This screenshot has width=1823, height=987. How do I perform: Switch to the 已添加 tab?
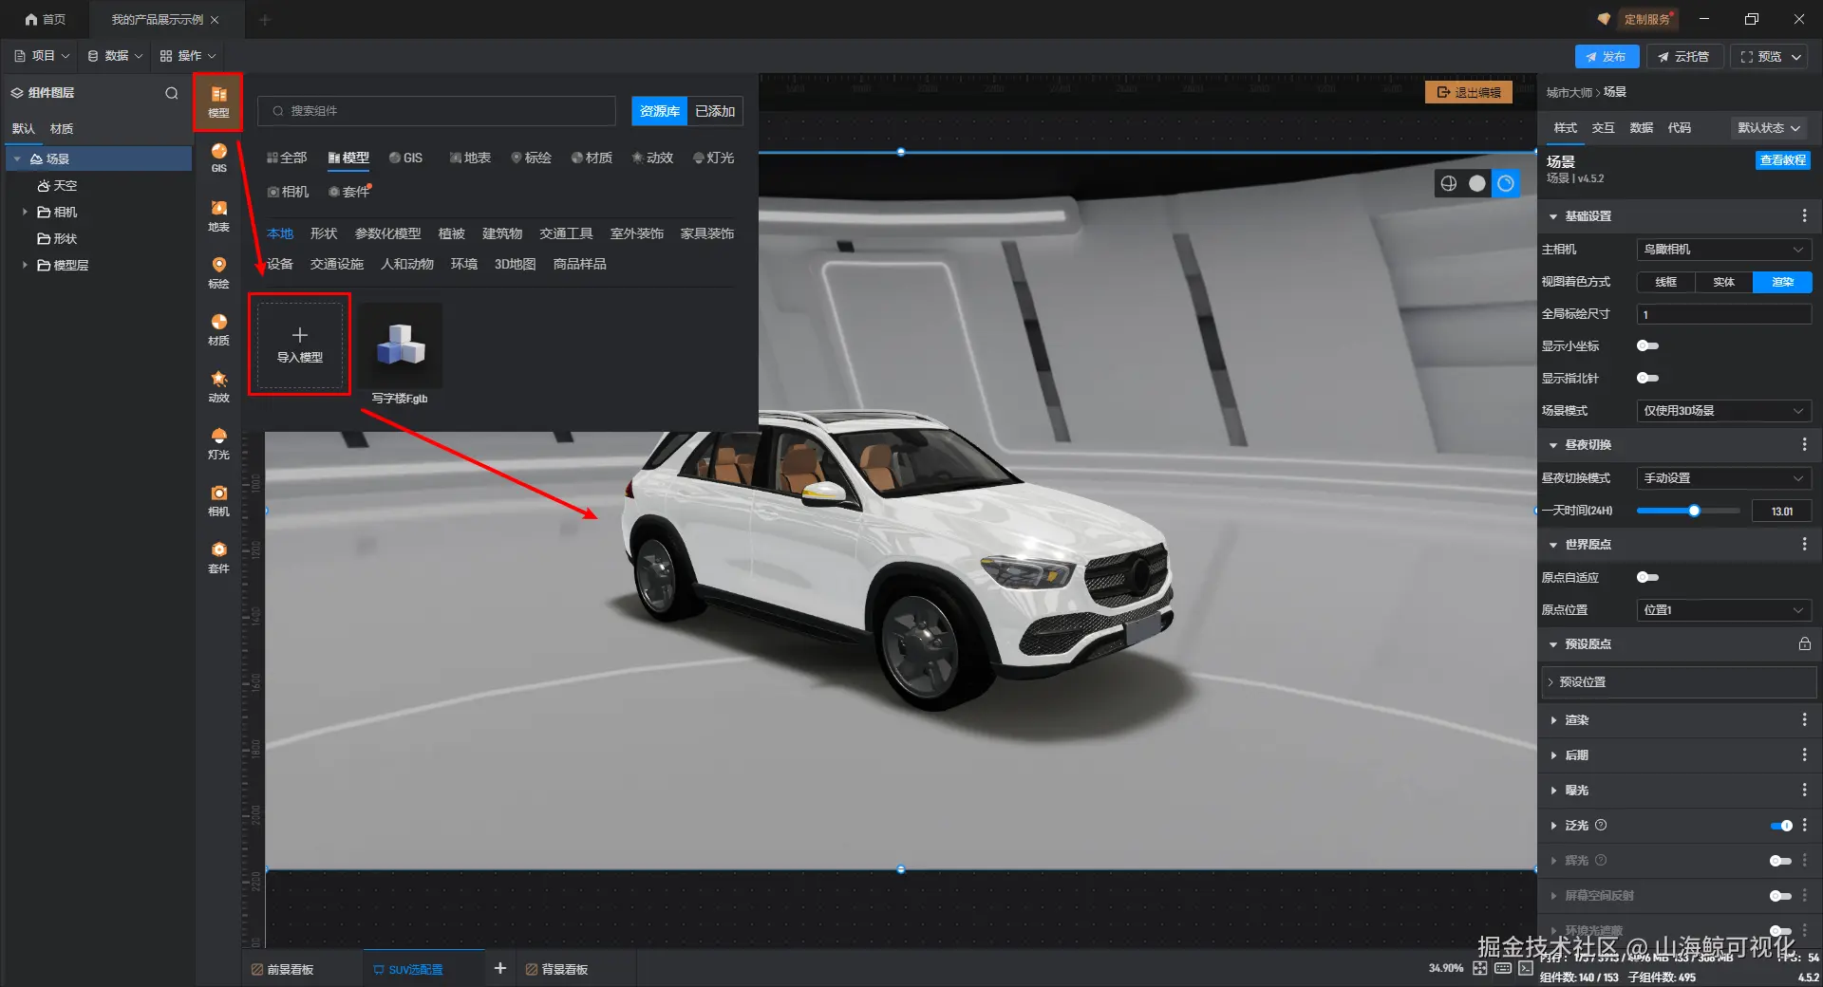[x=715, y=111]
